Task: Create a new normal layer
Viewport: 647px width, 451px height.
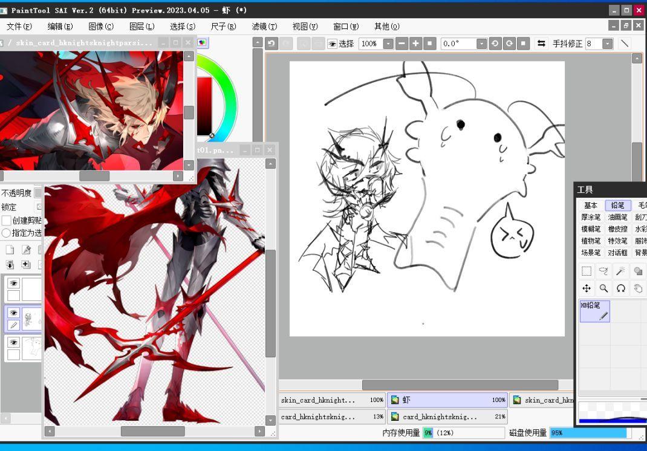Action: 10,250
